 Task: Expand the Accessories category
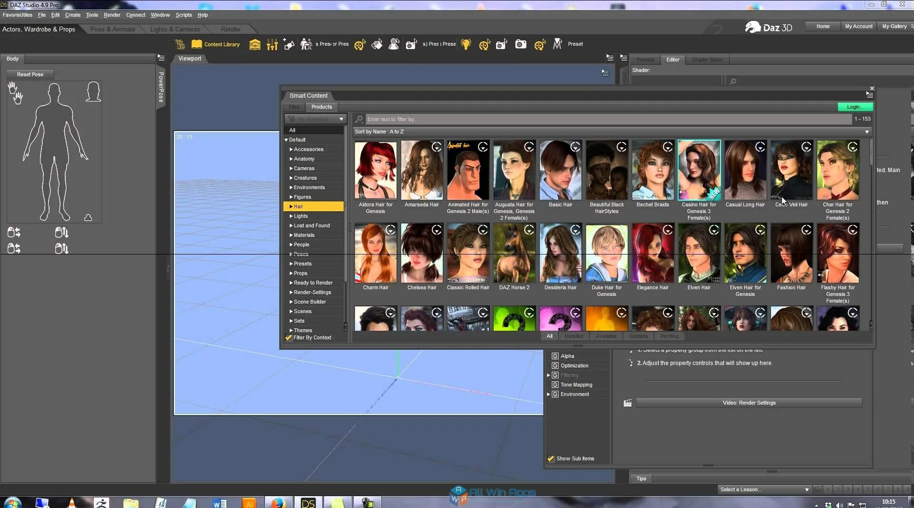(291, 149)
